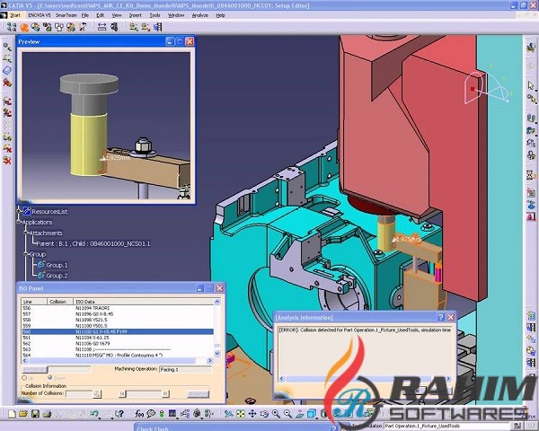Click the double-arrow measure icon in top toolbar

point(102,27)
